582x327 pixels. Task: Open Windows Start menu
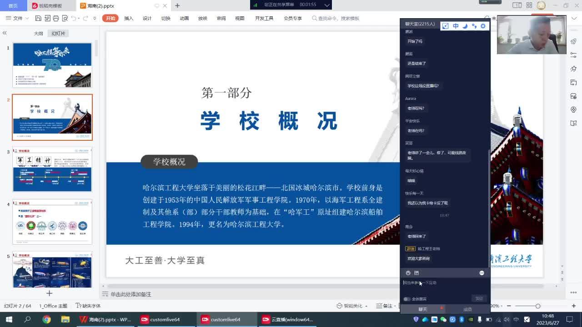(x=9, y=319)
